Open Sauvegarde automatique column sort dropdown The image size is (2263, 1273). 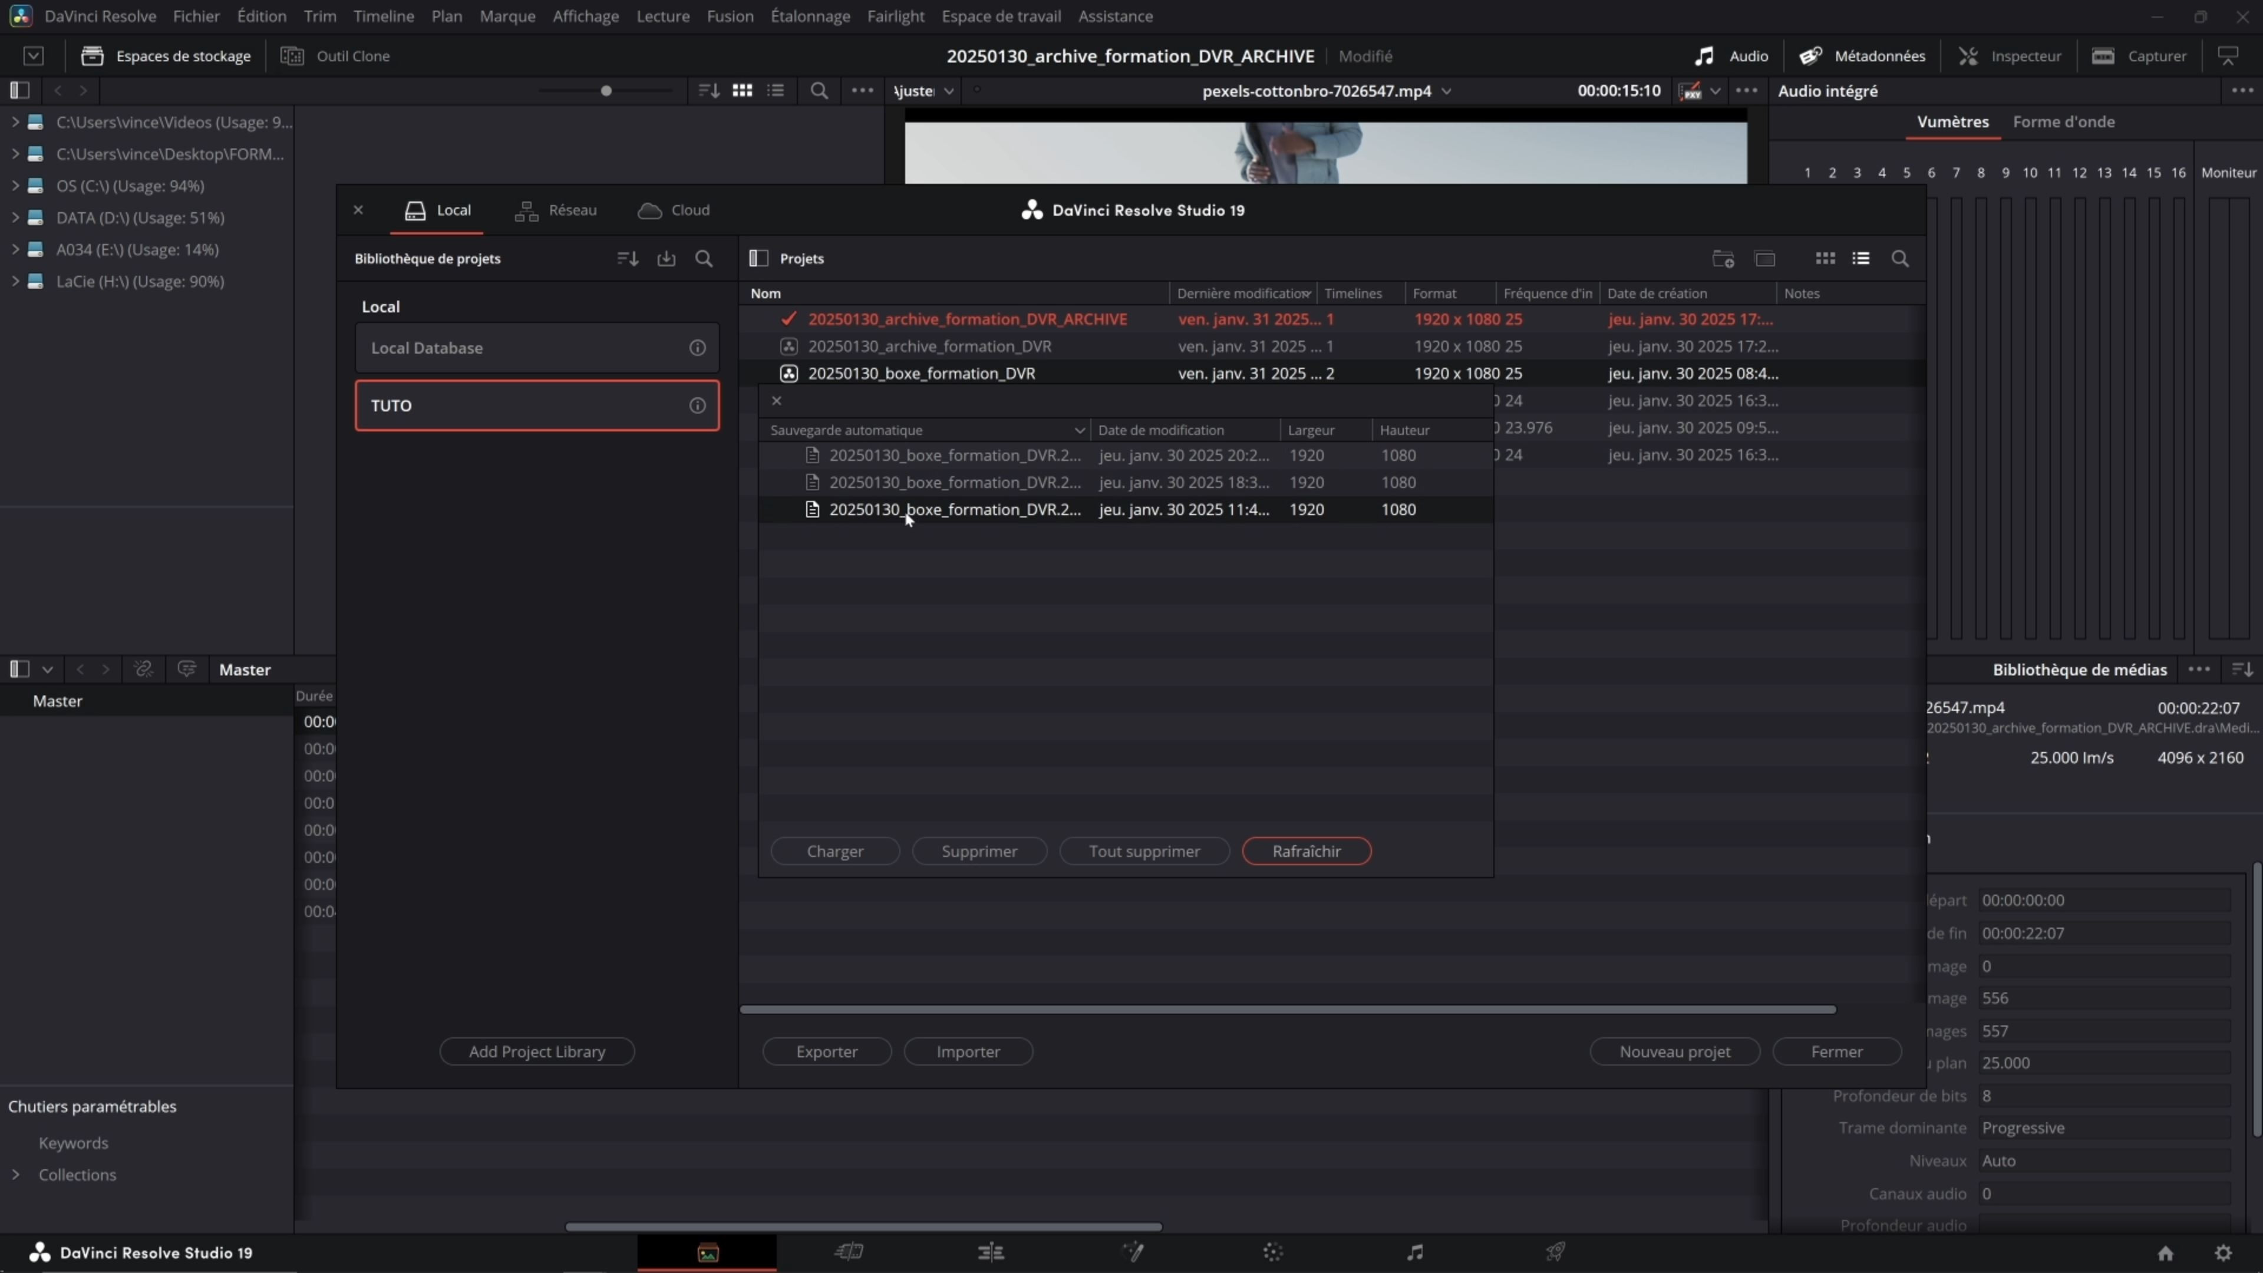[x=1079, y=430]
